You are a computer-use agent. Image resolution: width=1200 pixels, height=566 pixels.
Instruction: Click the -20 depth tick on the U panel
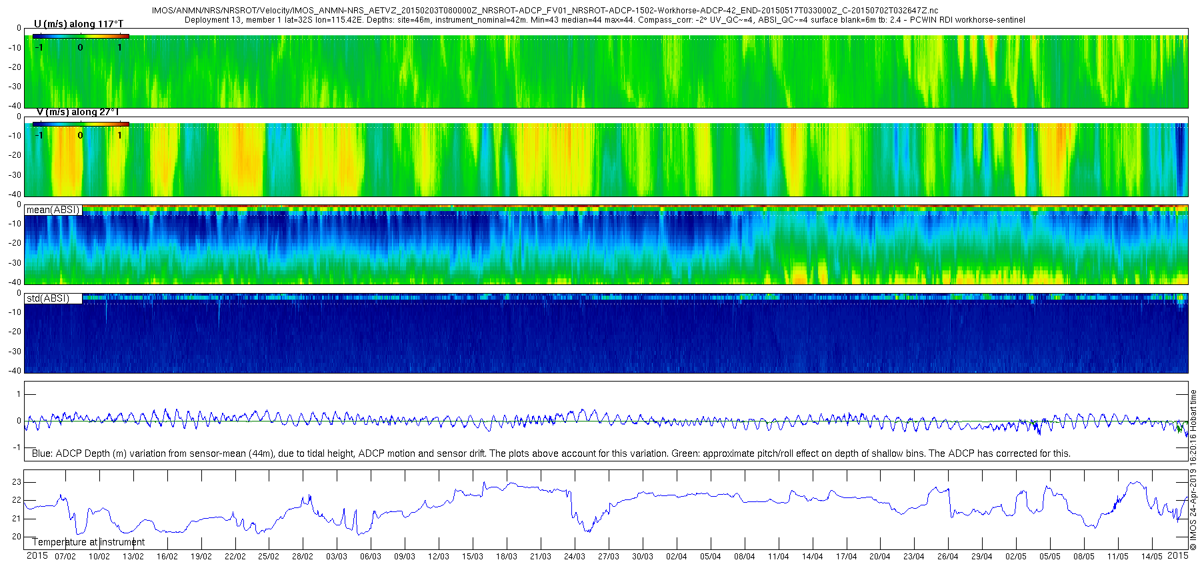pyautogui.click(x=15, y=67)
